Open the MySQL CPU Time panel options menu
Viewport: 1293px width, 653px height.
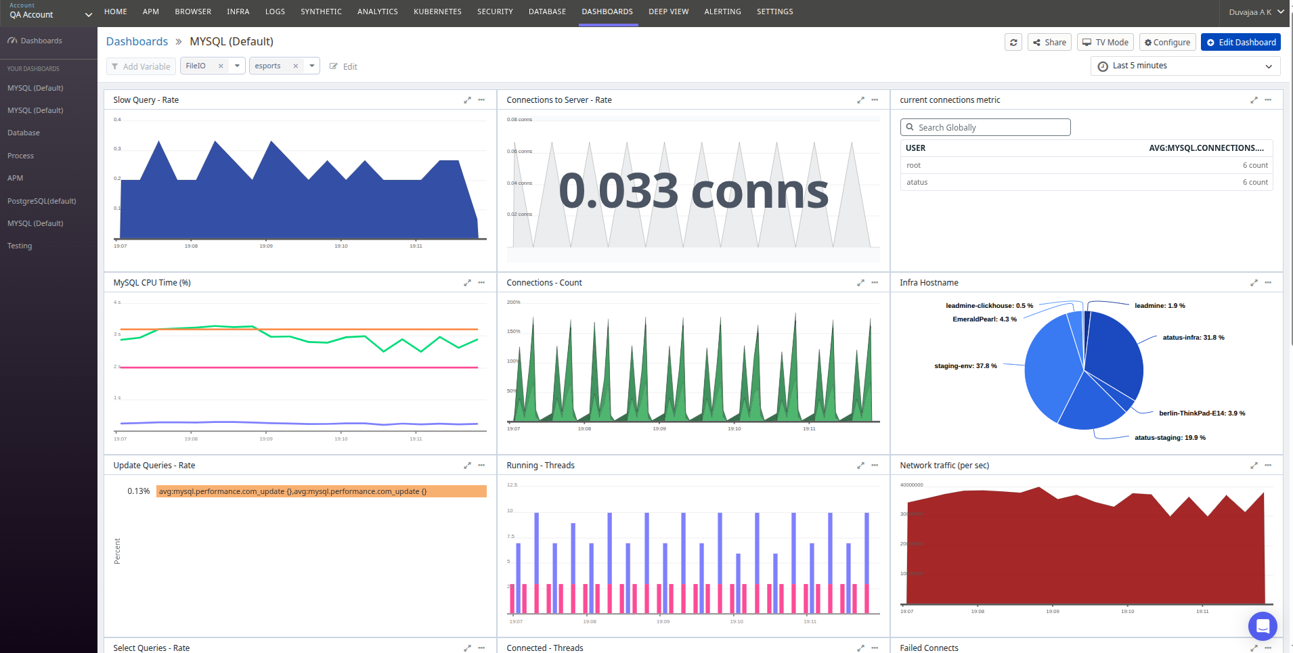coord(481,283)
